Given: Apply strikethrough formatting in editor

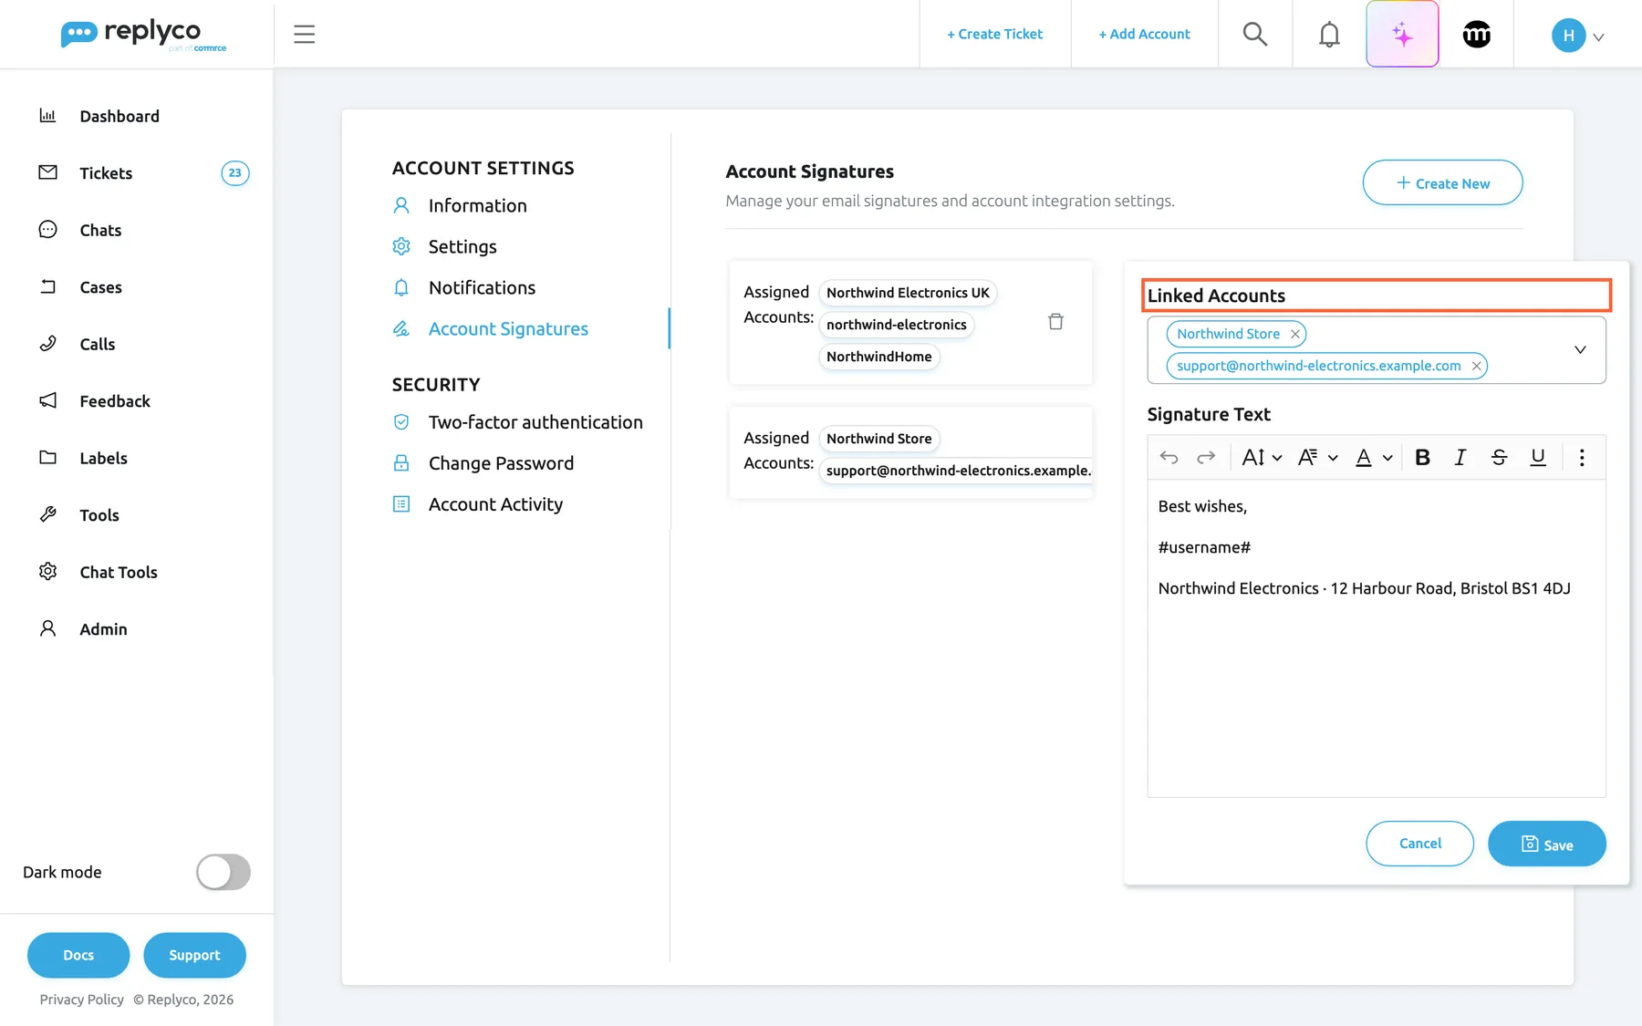Looking at the screenshot, I should pos(1499,457).
